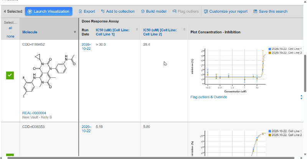Click the '4 Selected:' label

[x=13, y=11]
